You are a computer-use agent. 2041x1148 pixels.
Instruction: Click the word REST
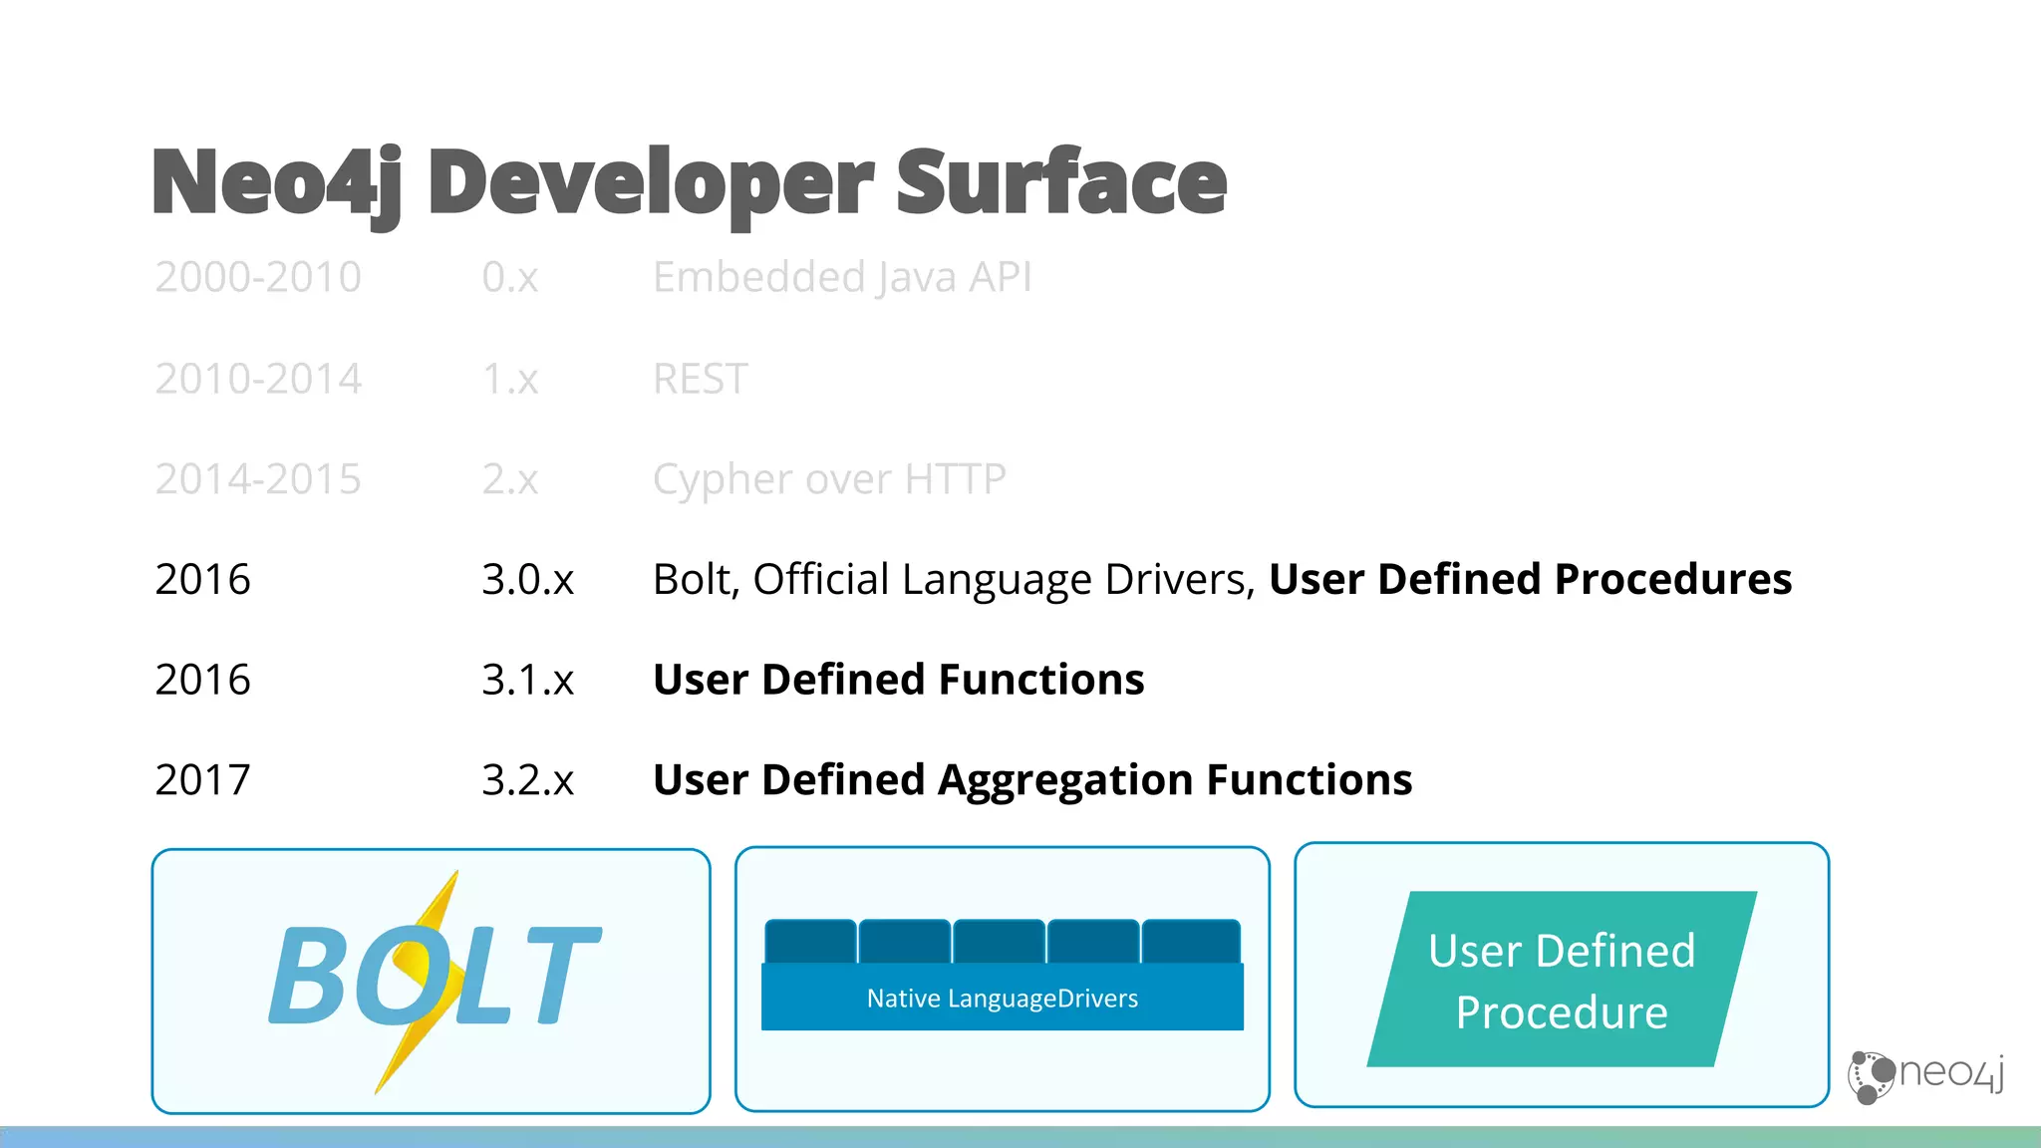pyautogui.click(x=700, y=379)
